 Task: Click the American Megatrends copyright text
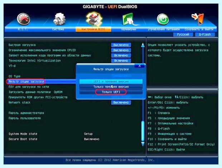(x=110, y=160)
